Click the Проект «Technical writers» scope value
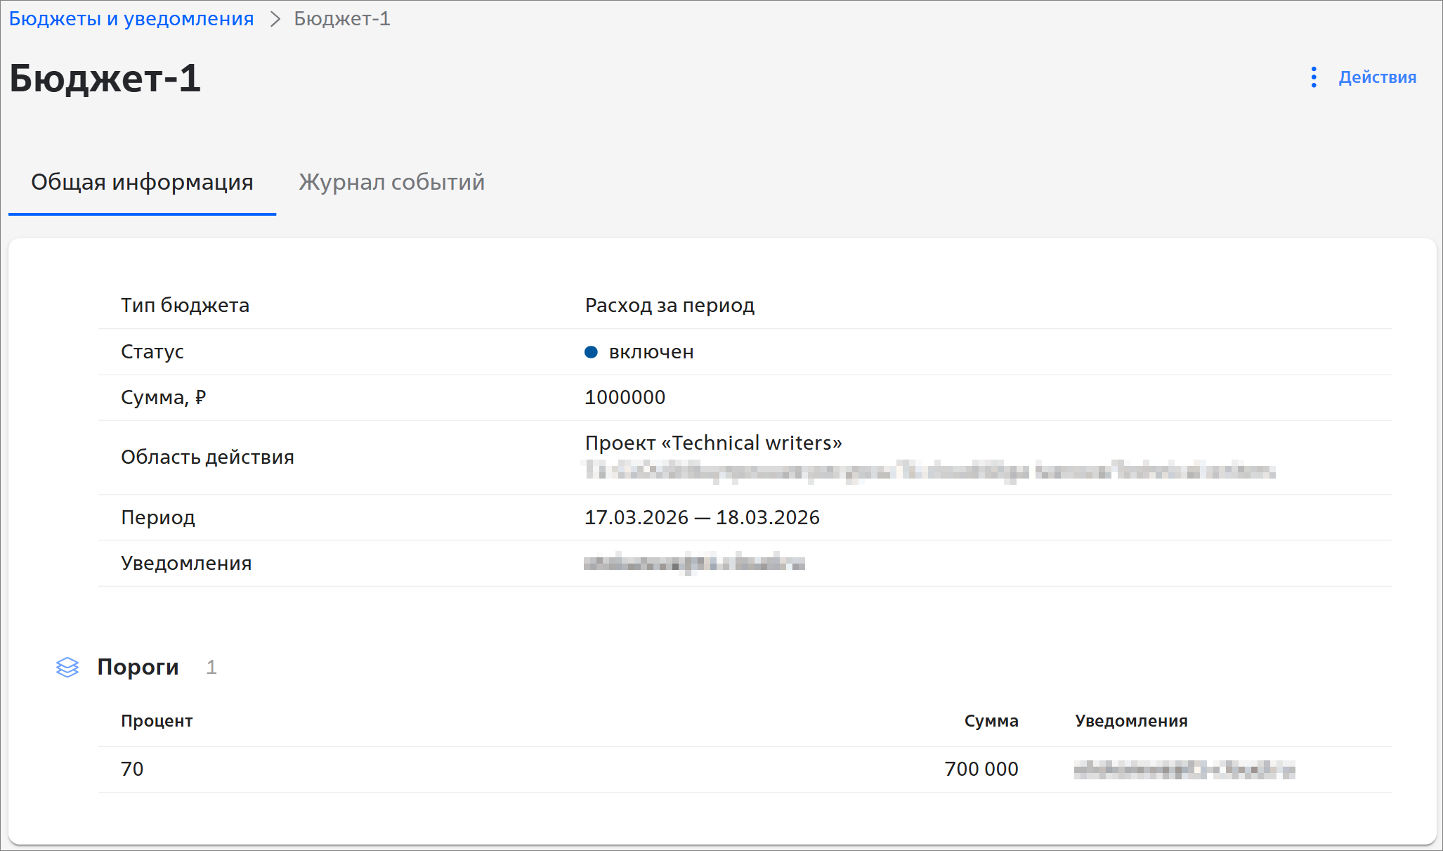Screen dimensions: 1443x851 (713, 443)
